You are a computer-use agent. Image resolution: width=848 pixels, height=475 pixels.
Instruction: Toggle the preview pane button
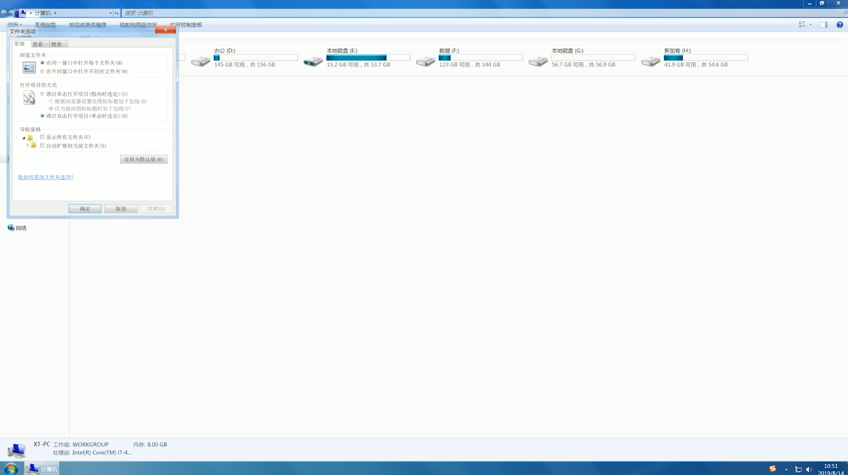coord(824,24)
